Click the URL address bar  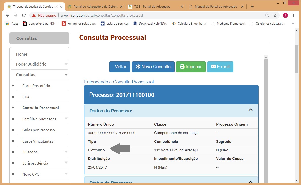pyautogui.click(x=152, y=15)
